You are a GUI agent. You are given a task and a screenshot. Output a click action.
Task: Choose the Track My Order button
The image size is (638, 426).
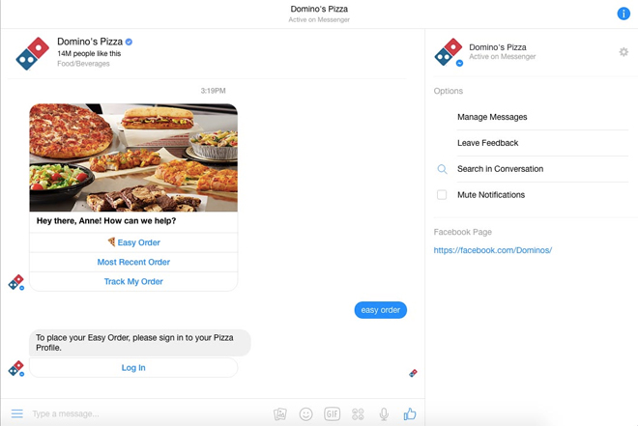[x=133, y=282]
